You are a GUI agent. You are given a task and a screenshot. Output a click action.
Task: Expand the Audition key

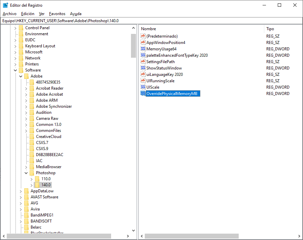click(26, 113)
